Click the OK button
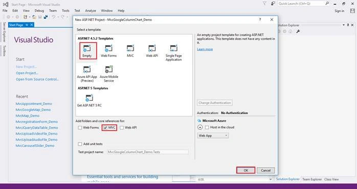This screenshot has height=189, width=357. [x=246, y=170]
